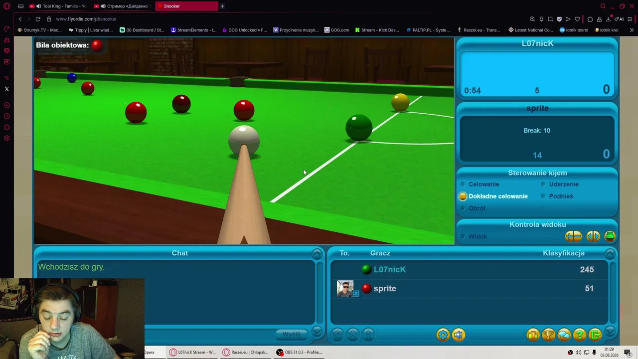Select the Dokładne celowanie mode
Image resolution: width=638 pixels, height=359 pixels.
493,196
